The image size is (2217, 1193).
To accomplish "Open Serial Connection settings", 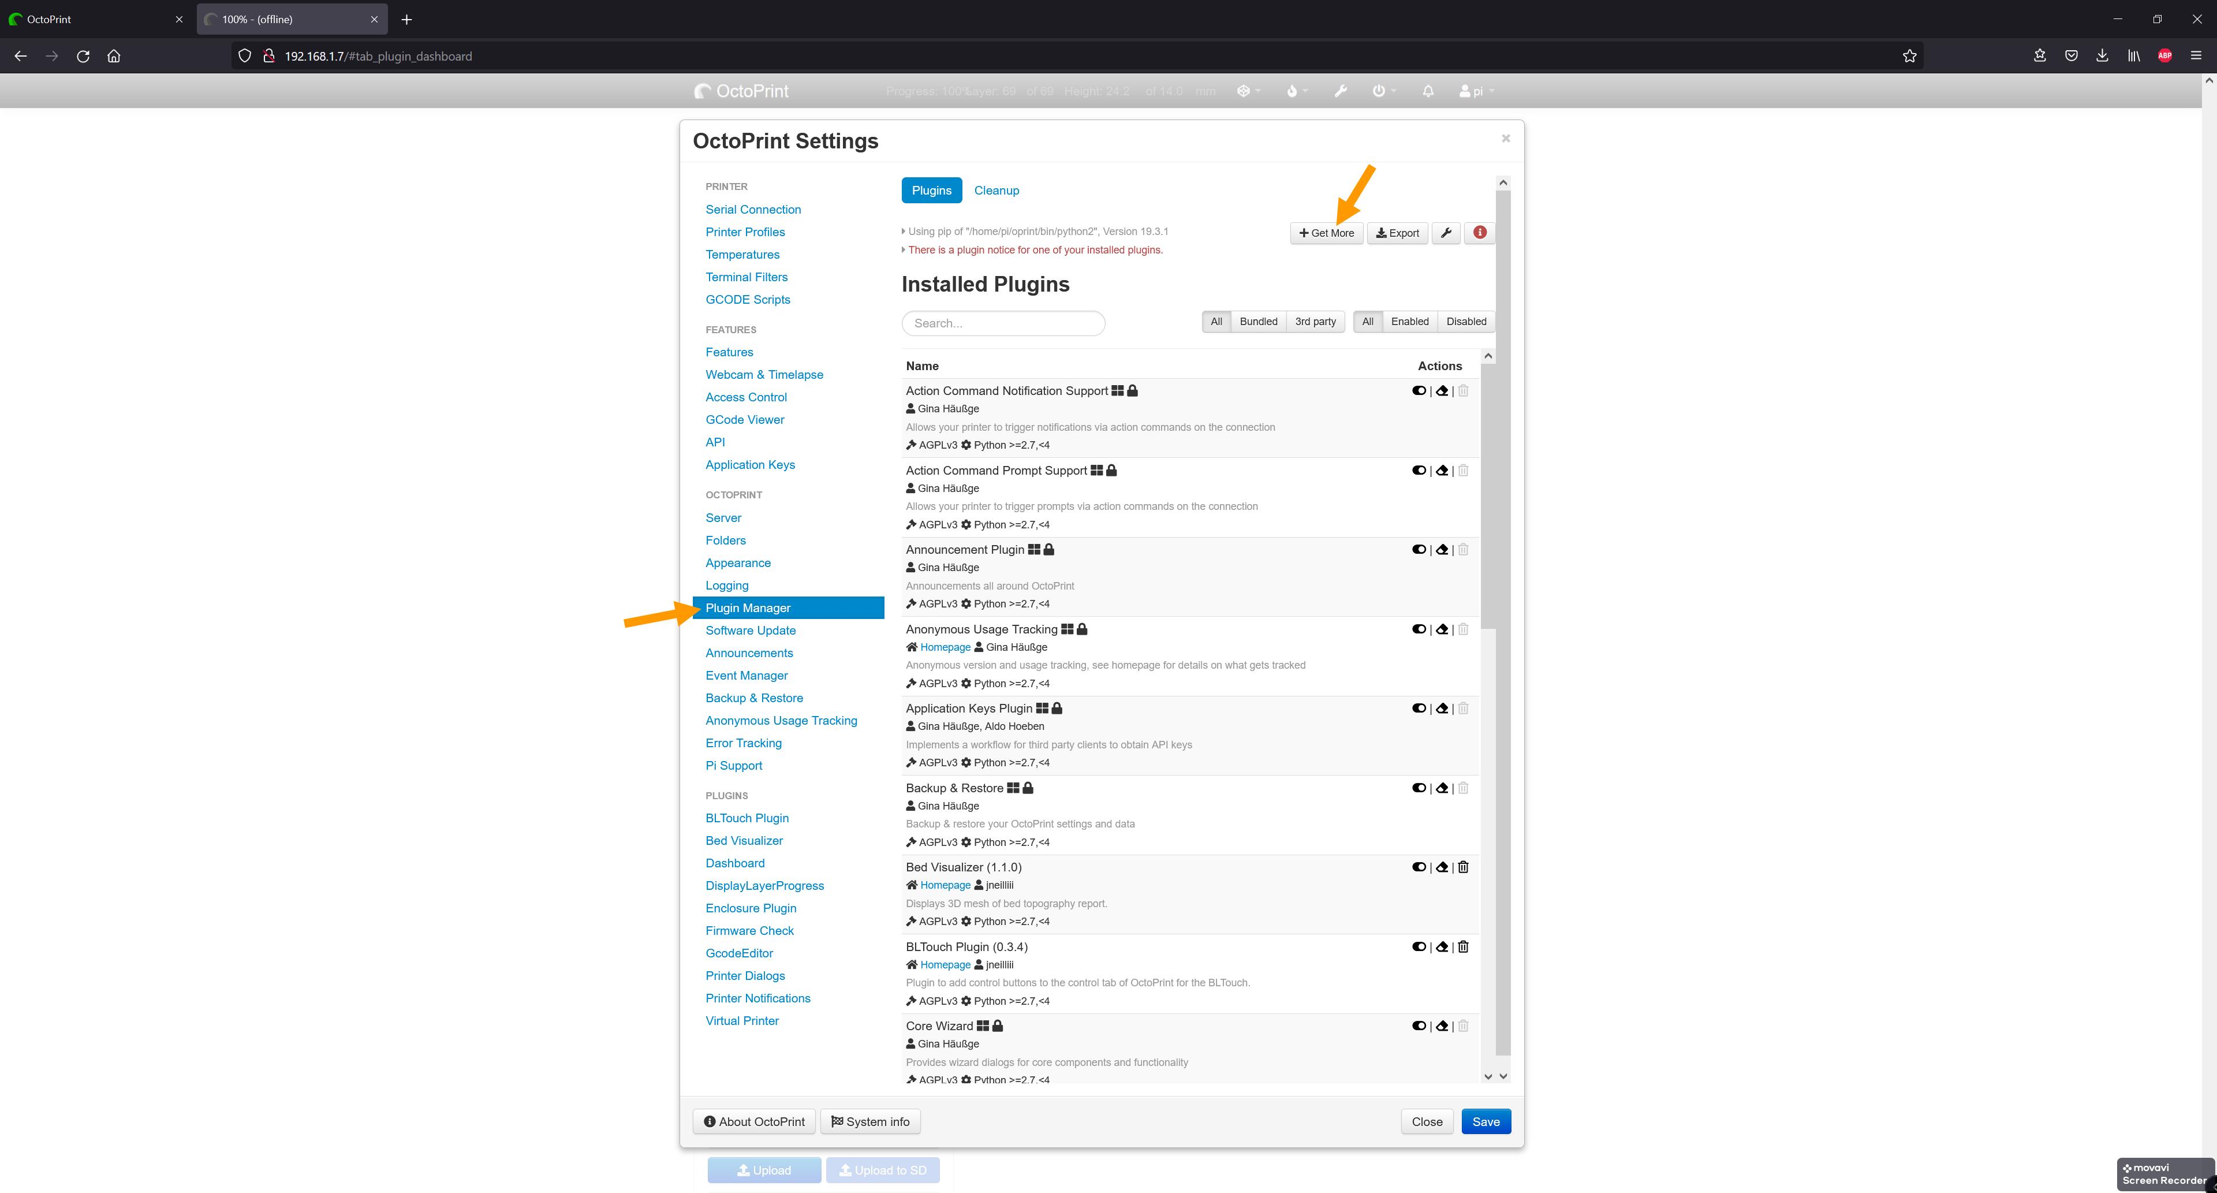I will pyautogui.click(x=753, y=209).
